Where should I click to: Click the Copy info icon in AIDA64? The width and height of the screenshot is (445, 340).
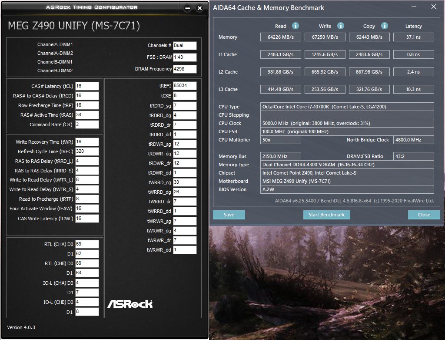[384, 26]
